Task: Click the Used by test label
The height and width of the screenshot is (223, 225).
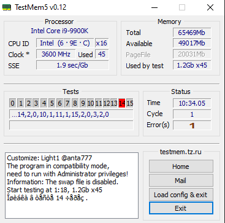Action: pyautogui.click(x=145, y=66)
